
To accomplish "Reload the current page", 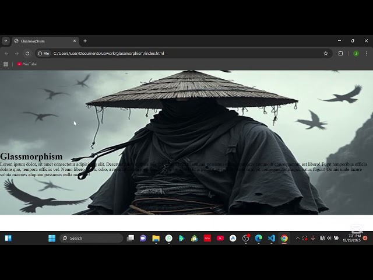I will (x=27, y=54).
